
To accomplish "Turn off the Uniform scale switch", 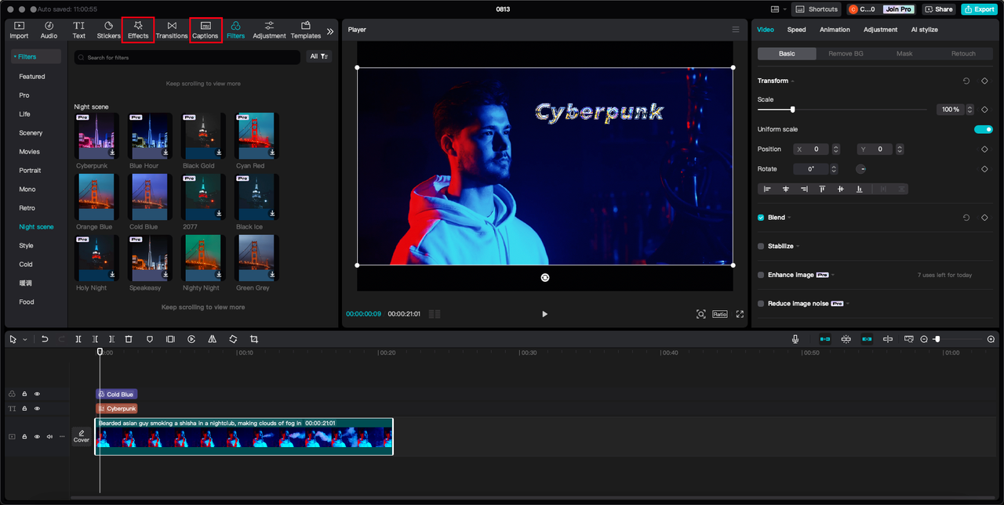I will click(x=984, y=129).
